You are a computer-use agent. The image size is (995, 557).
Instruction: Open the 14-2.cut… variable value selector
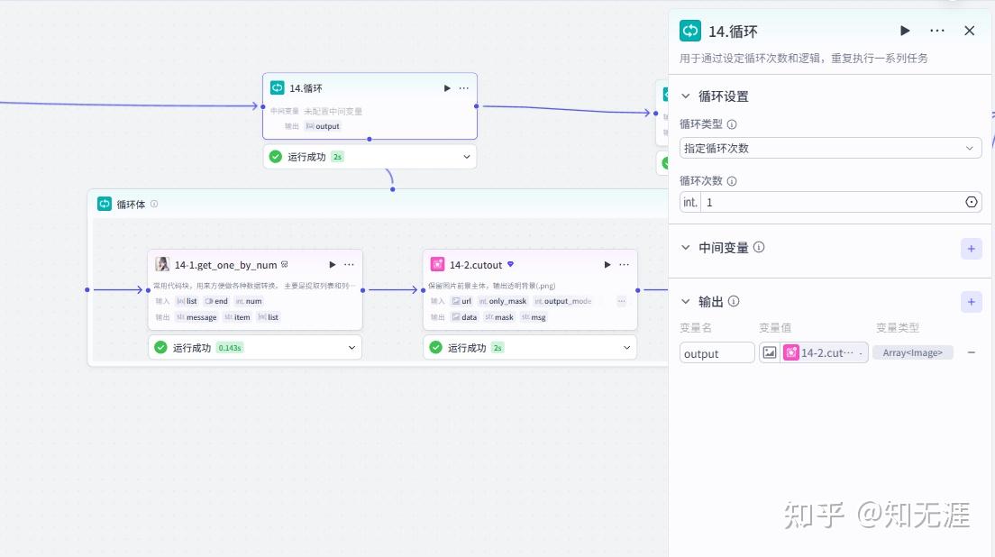point(825,352)
